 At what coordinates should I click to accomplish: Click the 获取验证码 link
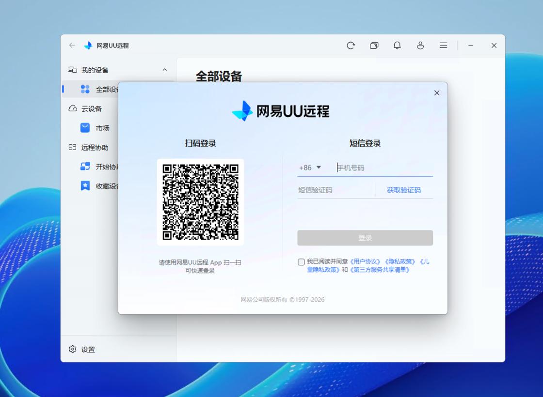click(x=404, y=190)
